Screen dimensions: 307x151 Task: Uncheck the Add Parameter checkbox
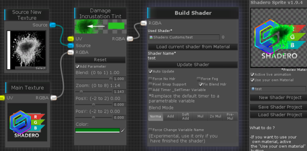[78, 66]
